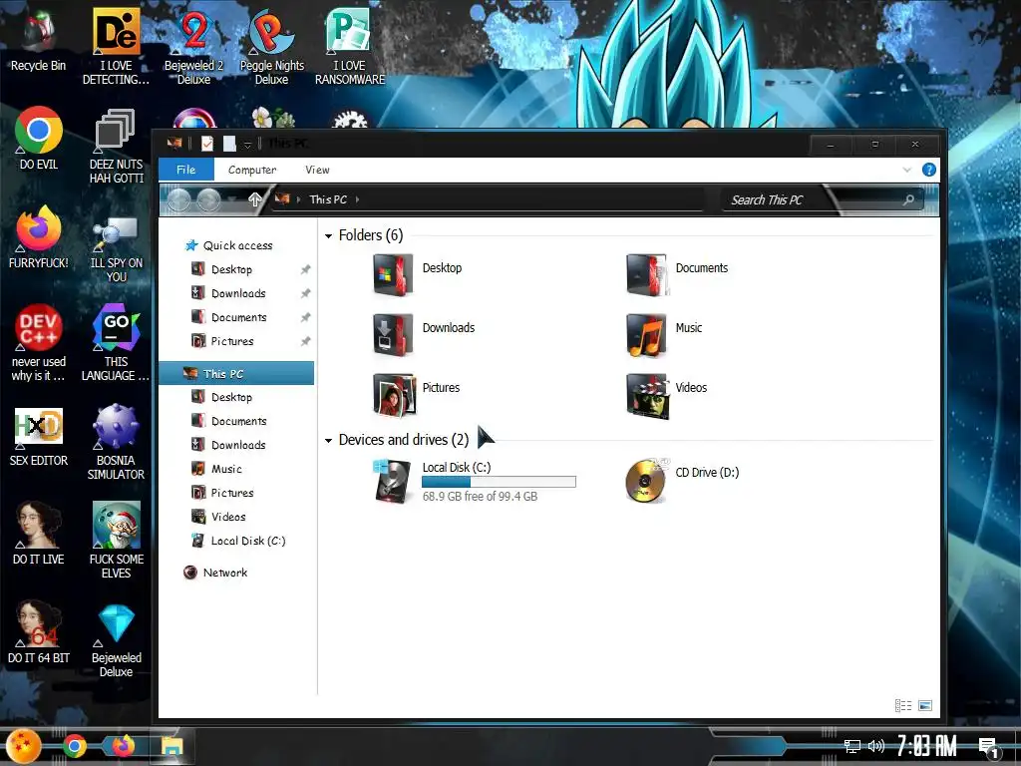Expand the ribbon with the chevron arrow

tap(907, 170)
